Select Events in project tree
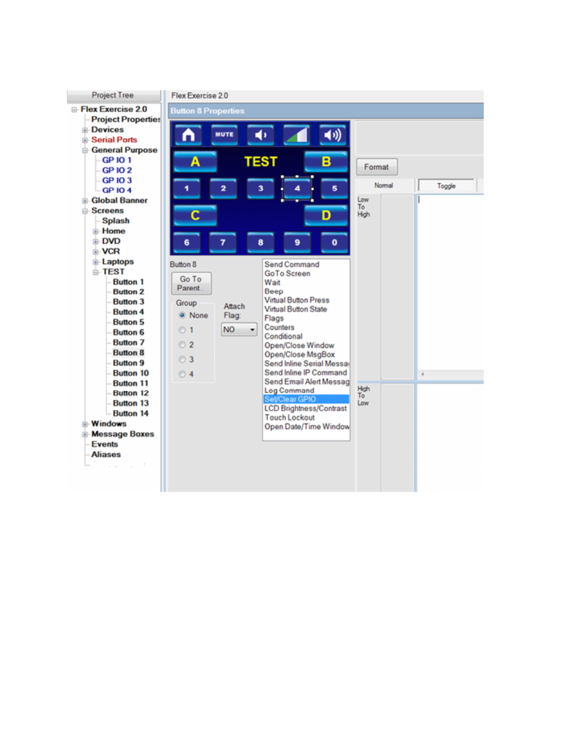Screen dimensions: 574x743 (x=105, y=444)
